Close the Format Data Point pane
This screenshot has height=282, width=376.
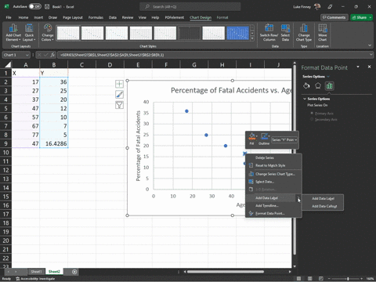(369, 67)
